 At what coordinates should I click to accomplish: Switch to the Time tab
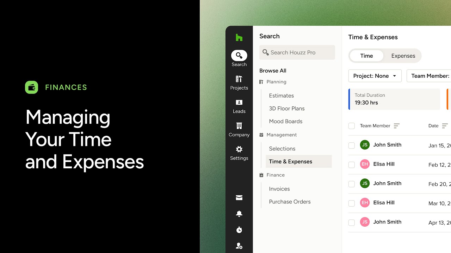point(366,56)
